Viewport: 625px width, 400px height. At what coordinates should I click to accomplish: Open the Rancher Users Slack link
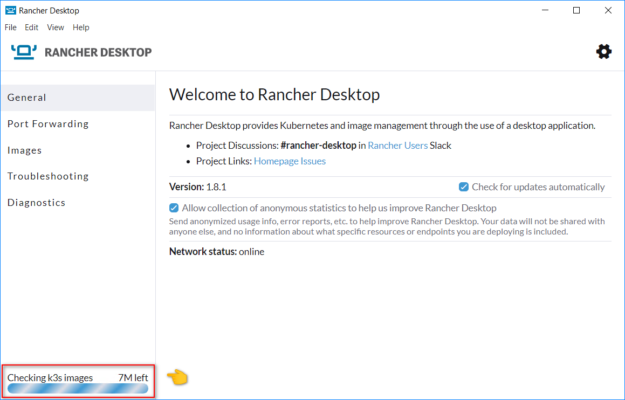point(397,146)
